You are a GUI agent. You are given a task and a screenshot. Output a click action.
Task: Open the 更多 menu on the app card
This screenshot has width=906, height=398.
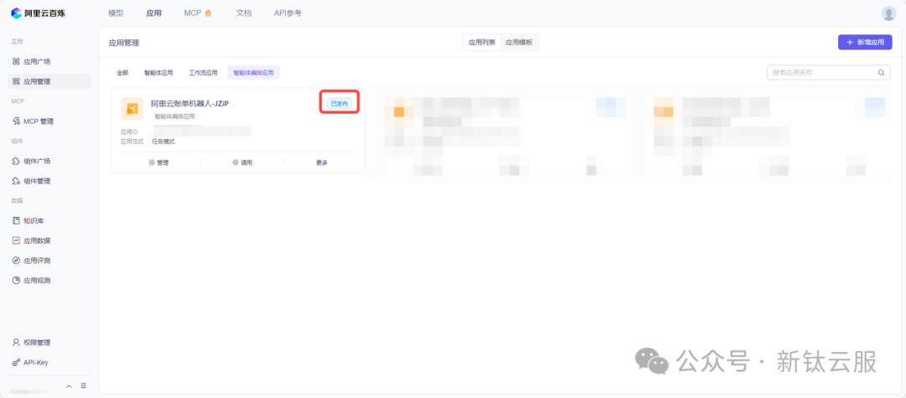[322, 163]
